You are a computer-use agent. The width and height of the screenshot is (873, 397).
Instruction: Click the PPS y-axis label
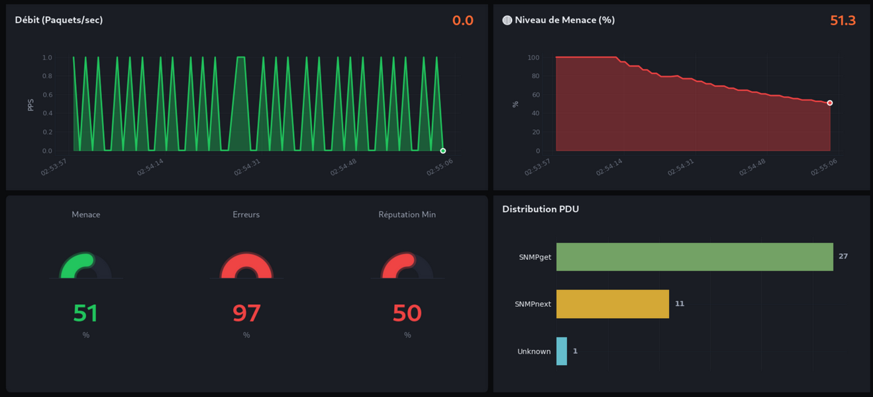pos(30,104)
